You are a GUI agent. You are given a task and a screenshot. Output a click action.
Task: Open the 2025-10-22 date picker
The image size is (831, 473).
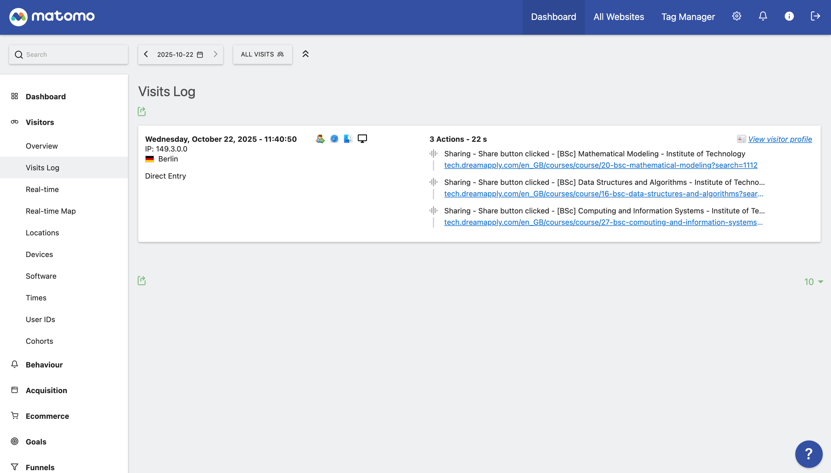[x=180, y=54]
